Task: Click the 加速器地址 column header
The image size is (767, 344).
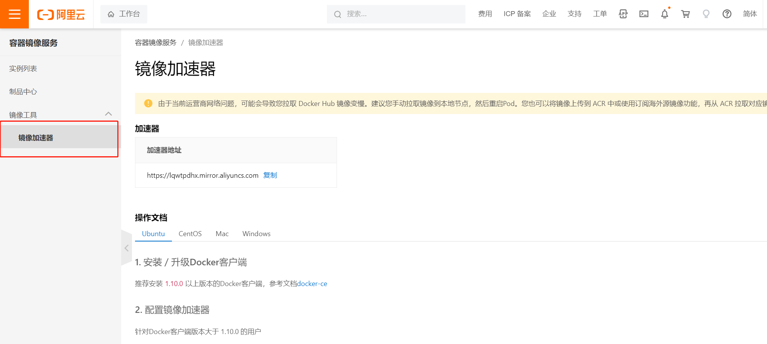Action: click(164, 150)
